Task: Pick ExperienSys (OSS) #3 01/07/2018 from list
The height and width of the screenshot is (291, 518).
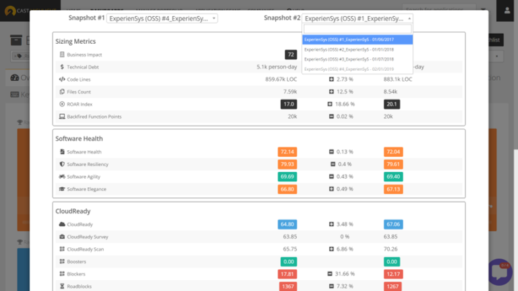Action: click(x=357, y=59)
